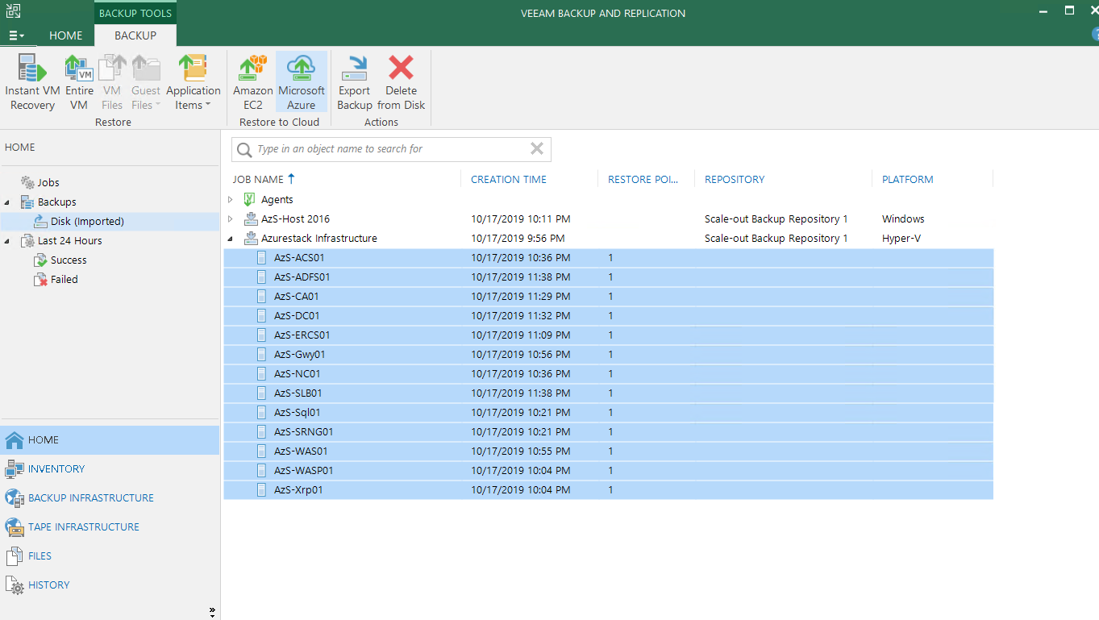Select the AzS-CA01 VM row
The image size is (1099, 620).
(x=609, y=297)
